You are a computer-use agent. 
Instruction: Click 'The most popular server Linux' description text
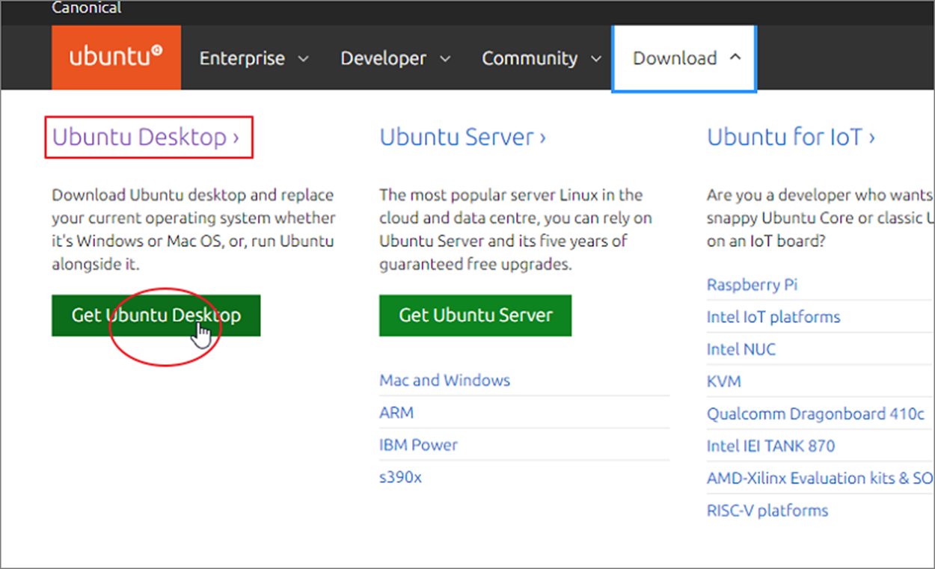click(x=511, y=195)
